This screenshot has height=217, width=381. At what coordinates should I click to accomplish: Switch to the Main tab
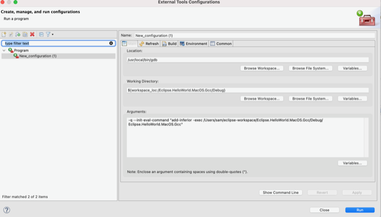click(129, 43)
